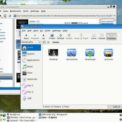This screenshot has height=122, width=122.
Task: Click the Konqueror URL address field
Action: pyautogui.click(x=63, y=16)
